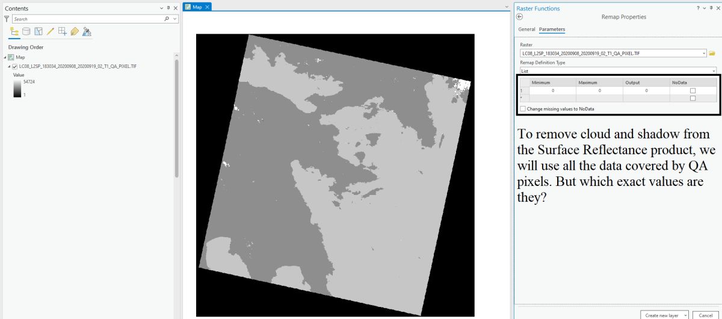Open the Raster input dropdown
The height and width of the screenshot is (319, 722).
tap(703, 53)
